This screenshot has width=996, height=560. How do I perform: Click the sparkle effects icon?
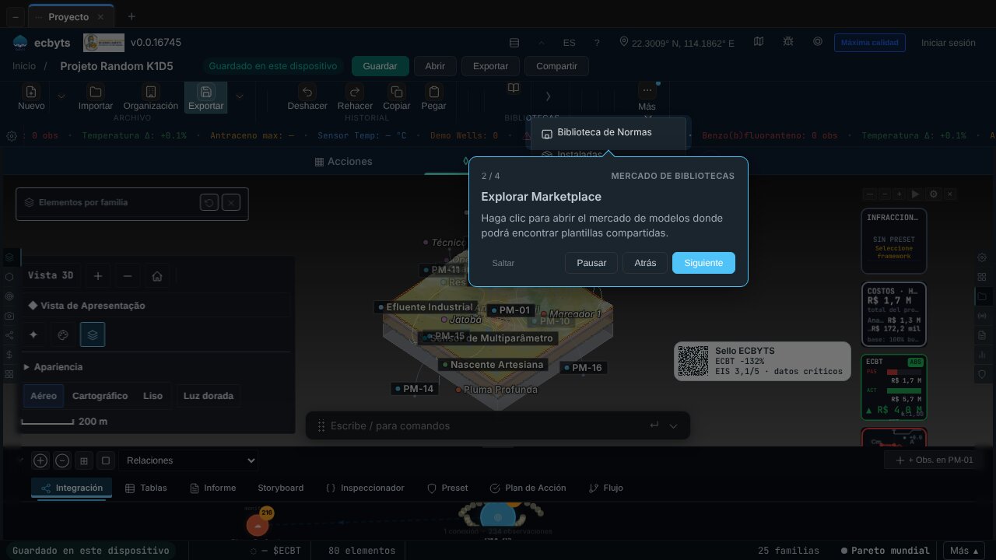(x=33, y=334)
